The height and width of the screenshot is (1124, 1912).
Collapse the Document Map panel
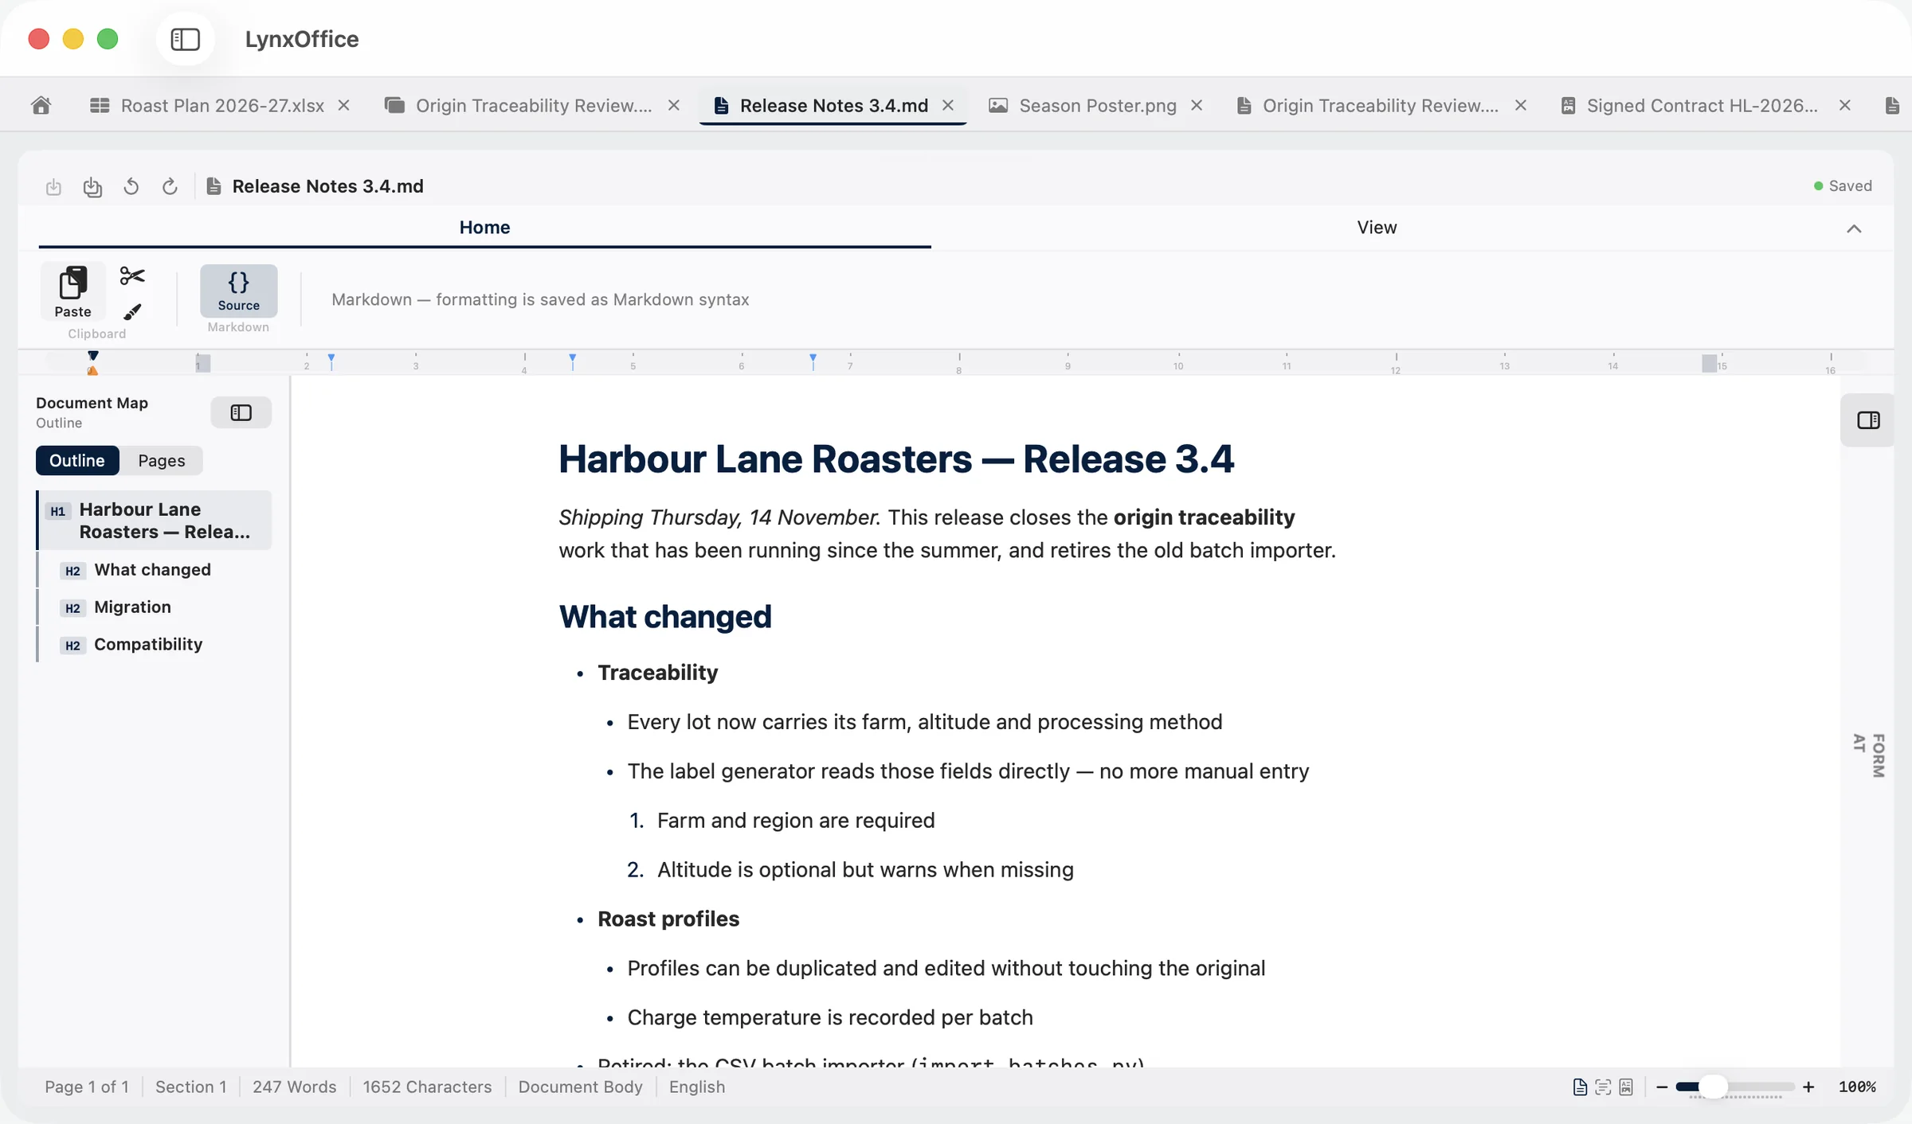tap(241, 412)
